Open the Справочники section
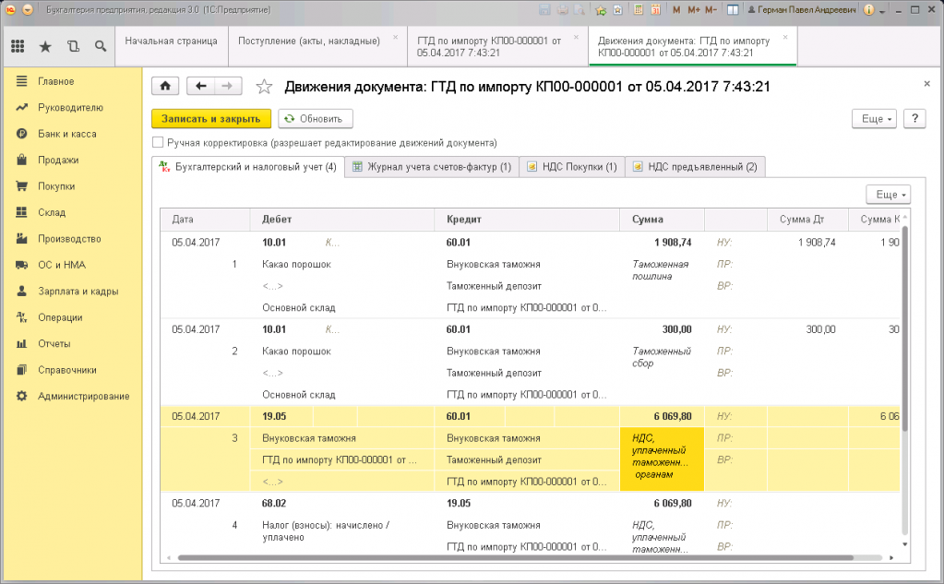Viewport: 944px width, 584px height. (x=67, y=370)
